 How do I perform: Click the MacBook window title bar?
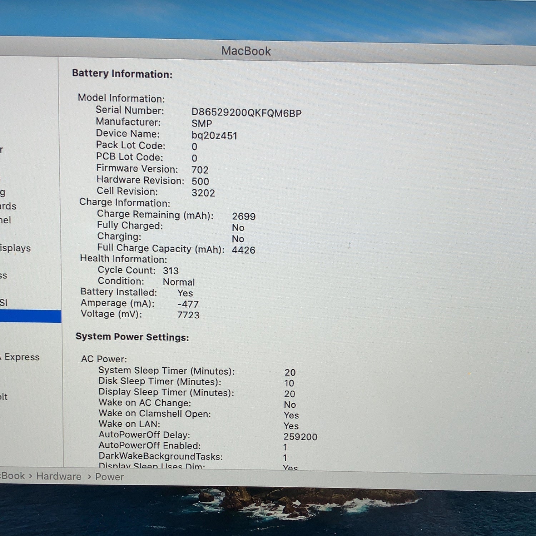[268, 51]
